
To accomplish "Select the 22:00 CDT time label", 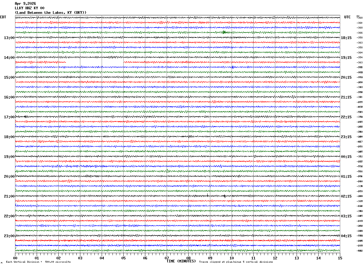I will pos(9,216).
